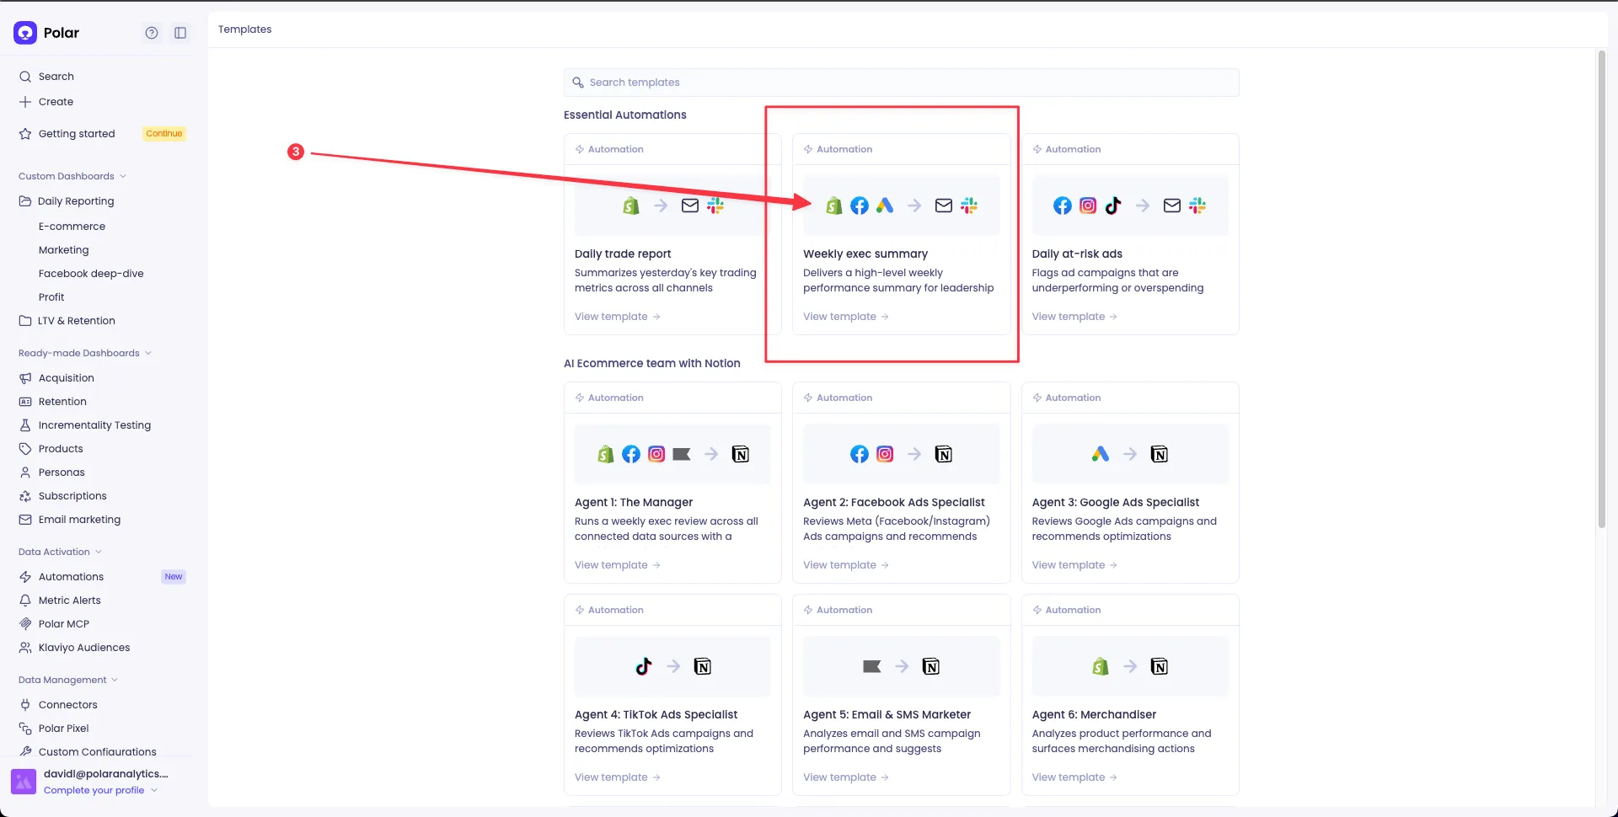Click the Klaviyo Audiences people icon

pyautogui.click(x=25, y=648)
